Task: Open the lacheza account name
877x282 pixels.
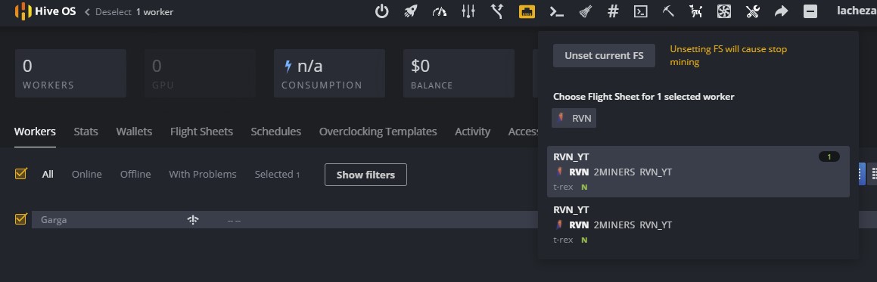Action: click(x=857, y=11)
